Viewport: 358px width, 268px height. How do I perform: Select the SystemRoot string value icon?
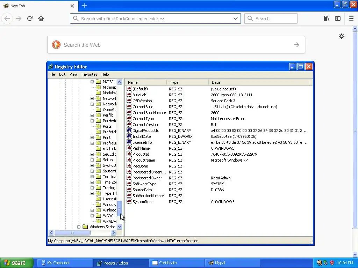129,201
